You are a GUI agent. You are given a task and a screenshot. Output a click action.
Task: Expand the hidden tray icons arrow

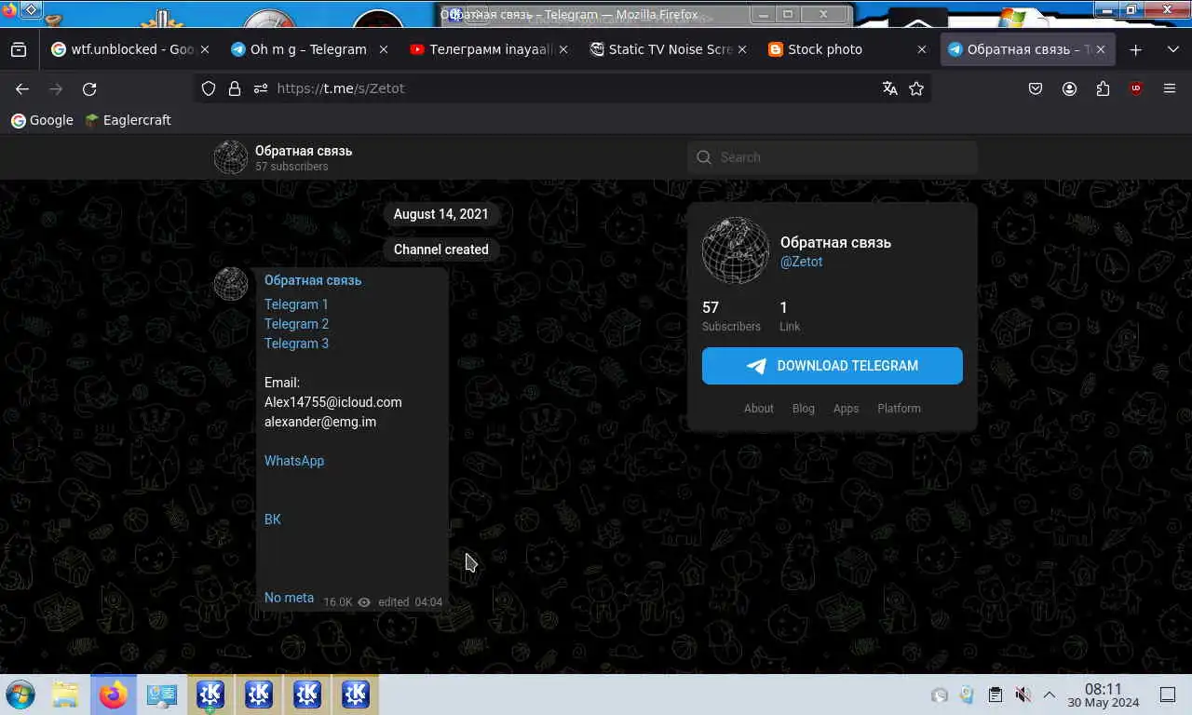[1049, 695]
